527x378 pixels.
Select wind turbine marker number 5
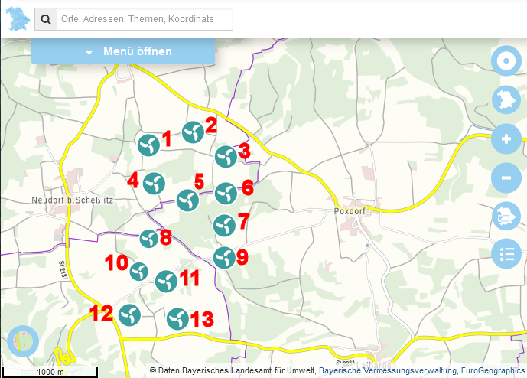pyautogui.click(x=187, y=200)
